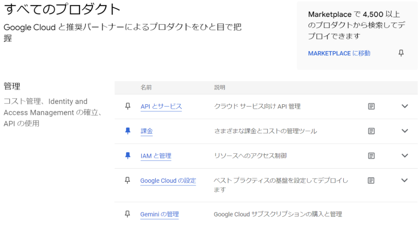This screenshot has width=418, height=245.
Task: View documentation icon for Google Cloud の設定
Action: pyautogui.click(x=371, y=180)
